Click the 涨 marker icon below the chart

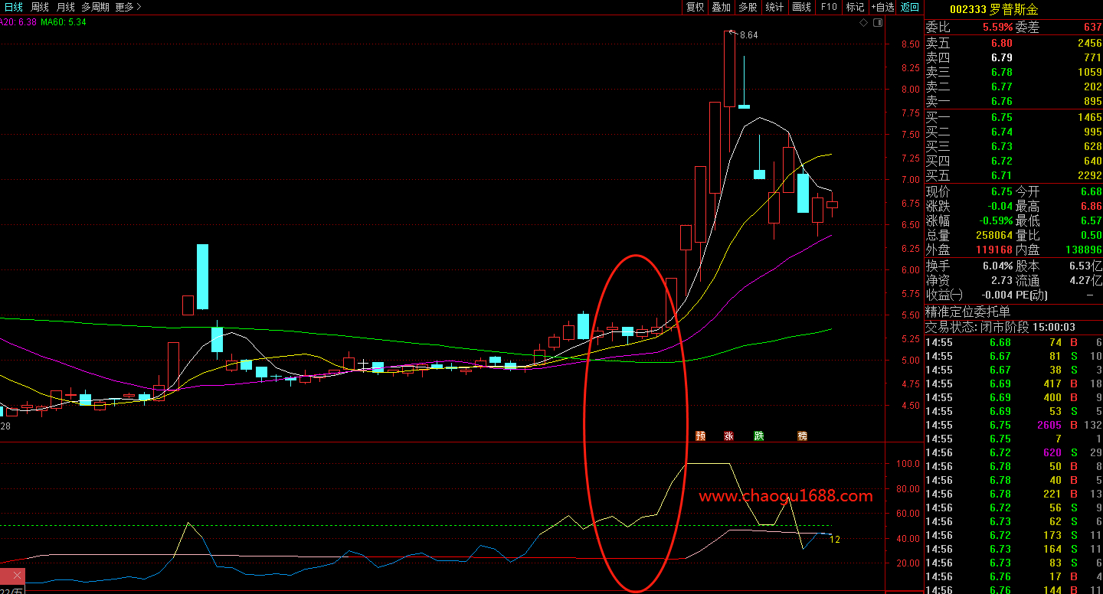pos(728,436)
